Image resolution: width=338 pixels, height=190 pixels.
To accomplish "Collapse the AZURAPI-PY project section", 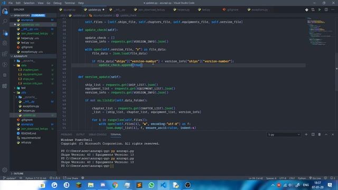I will [x=33, y=56].
